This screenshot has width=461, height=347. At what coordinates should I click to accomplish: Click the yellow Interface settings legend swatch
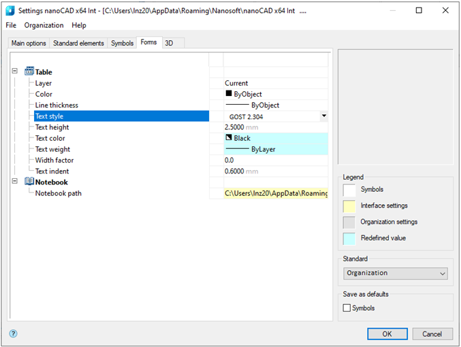coord(349,206)
